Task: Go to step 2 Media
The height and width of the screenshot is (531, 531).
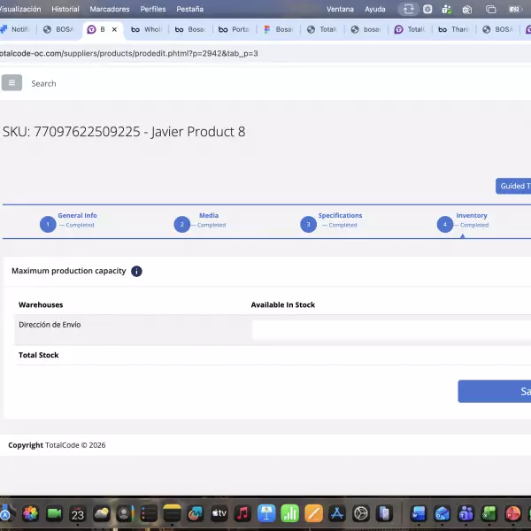Action: [x=200, y=223]
